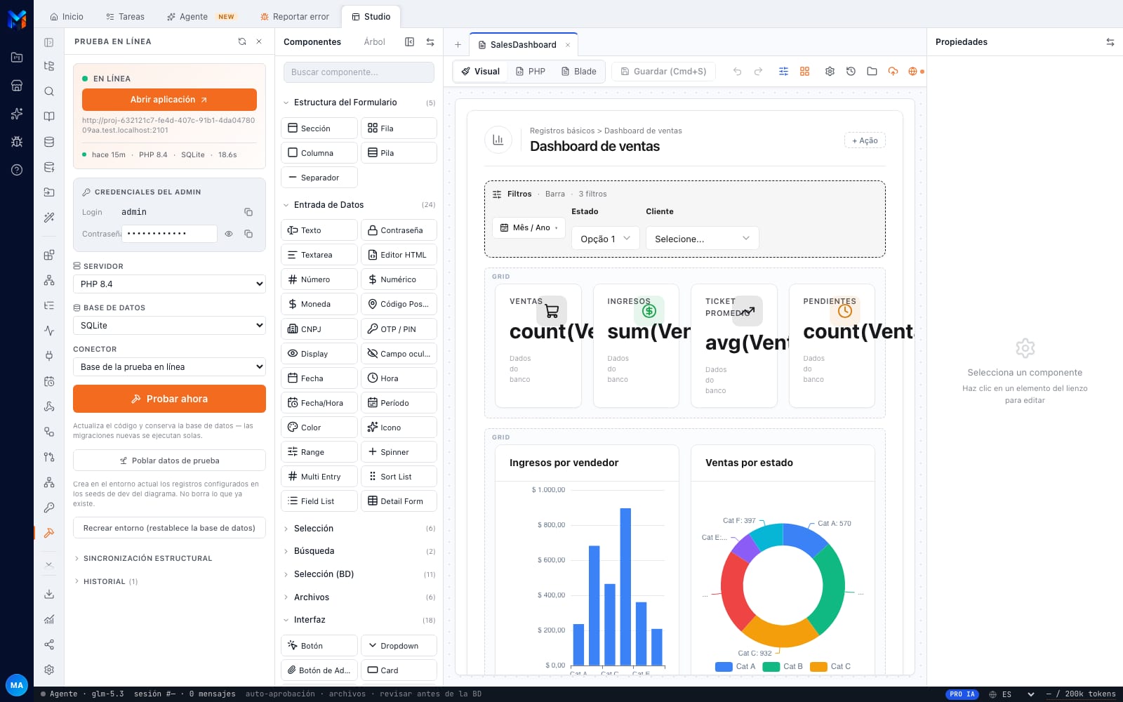Click the undo arrow in editor toolbar
The image size is (1123, 702).
tap(737, 72)
